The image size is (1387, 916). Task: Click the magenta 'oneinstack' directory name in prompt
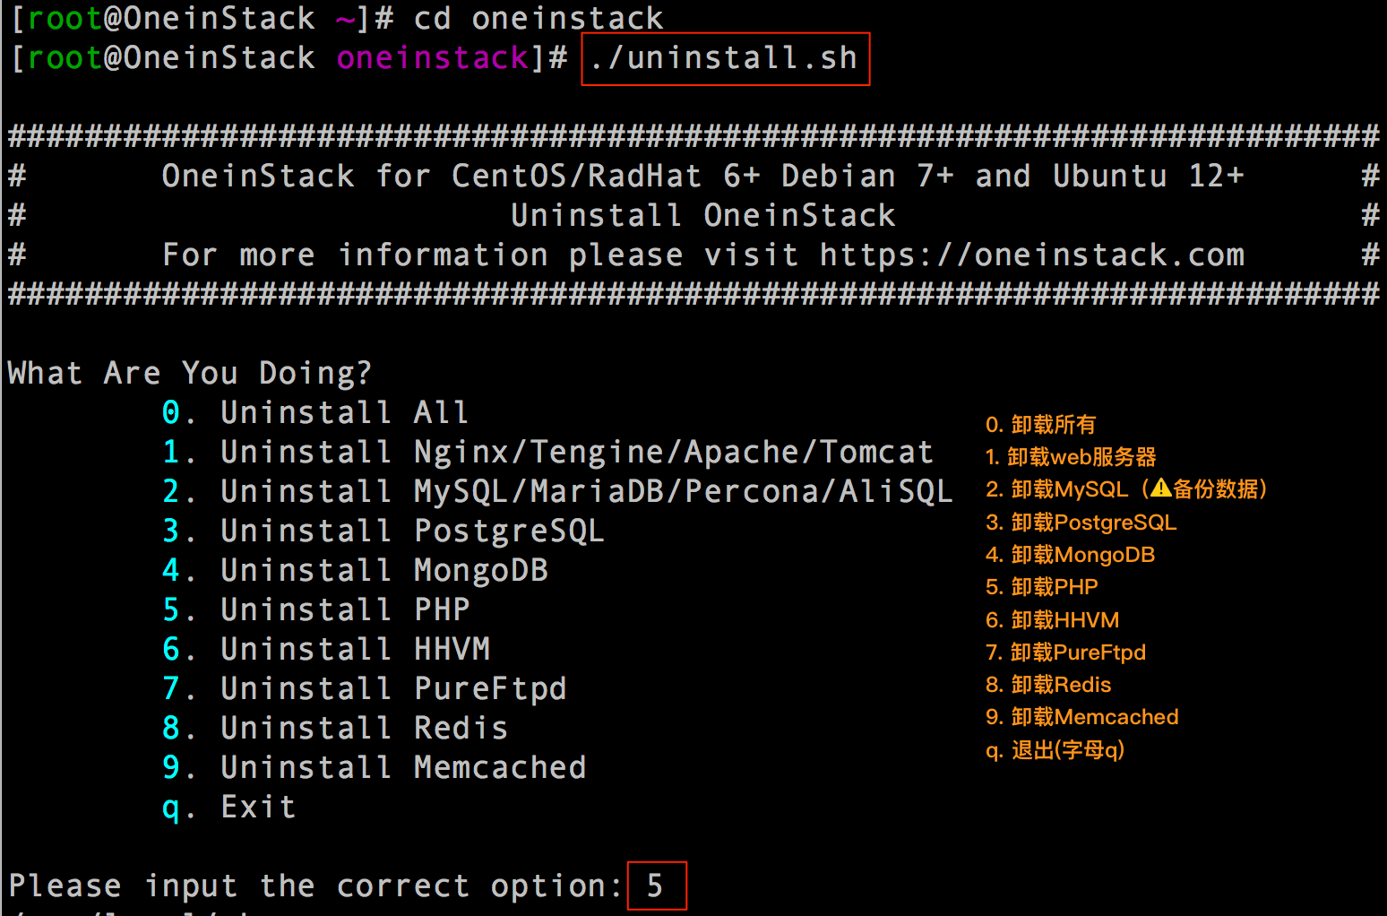433,58
